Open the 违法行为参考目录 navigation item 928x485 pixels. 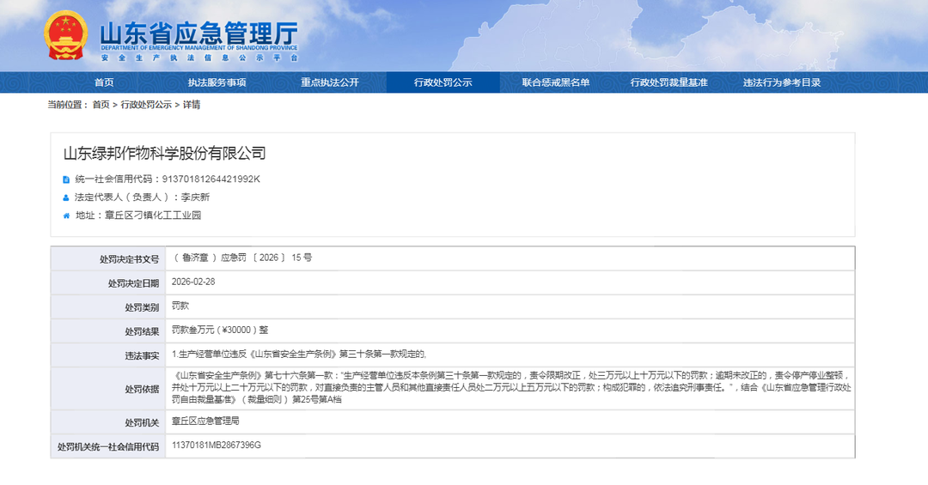point(782,82)
